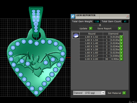
Task: Click green arrow for 2.00 X 2.00 row
Action: [122, 59]
